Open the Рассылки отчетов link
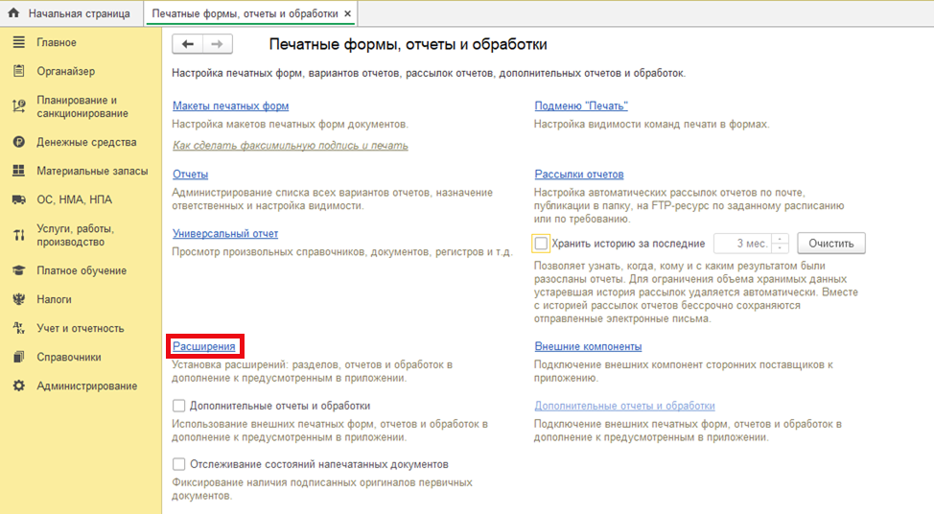934x514 pixels. tap(579, 174)
